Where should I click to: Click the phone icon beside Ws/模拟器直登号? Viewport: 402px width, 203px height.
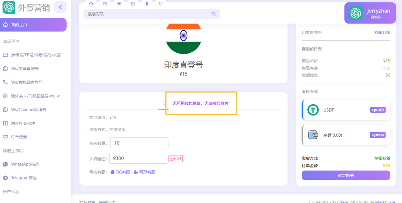point(5,82)
